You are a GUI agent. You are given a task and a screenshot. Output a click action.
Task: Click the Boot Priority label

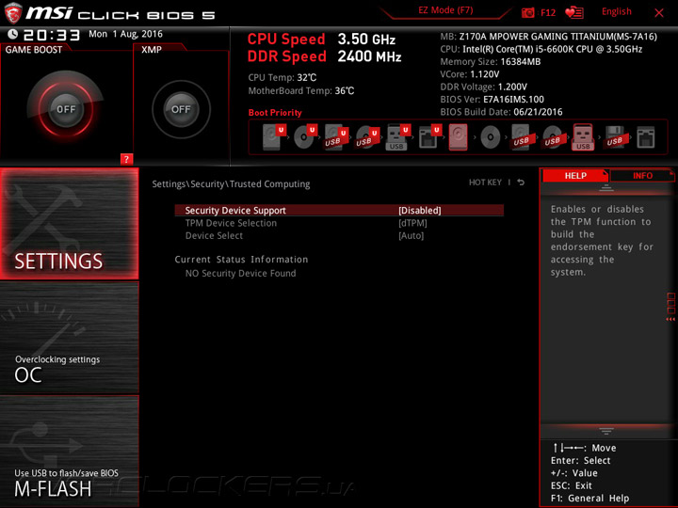coord(275,113)
